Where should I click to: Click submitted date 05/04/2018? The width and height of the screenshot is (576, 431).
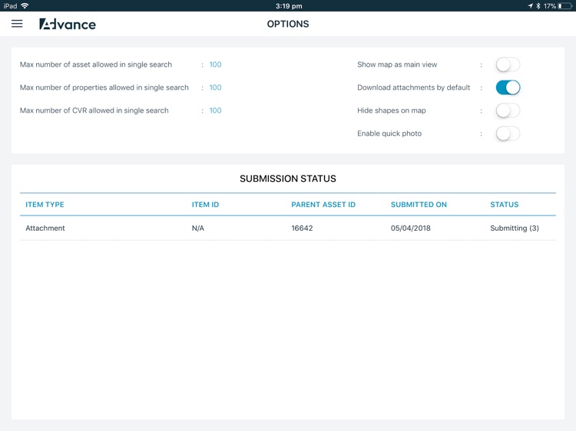click(411, 229)
